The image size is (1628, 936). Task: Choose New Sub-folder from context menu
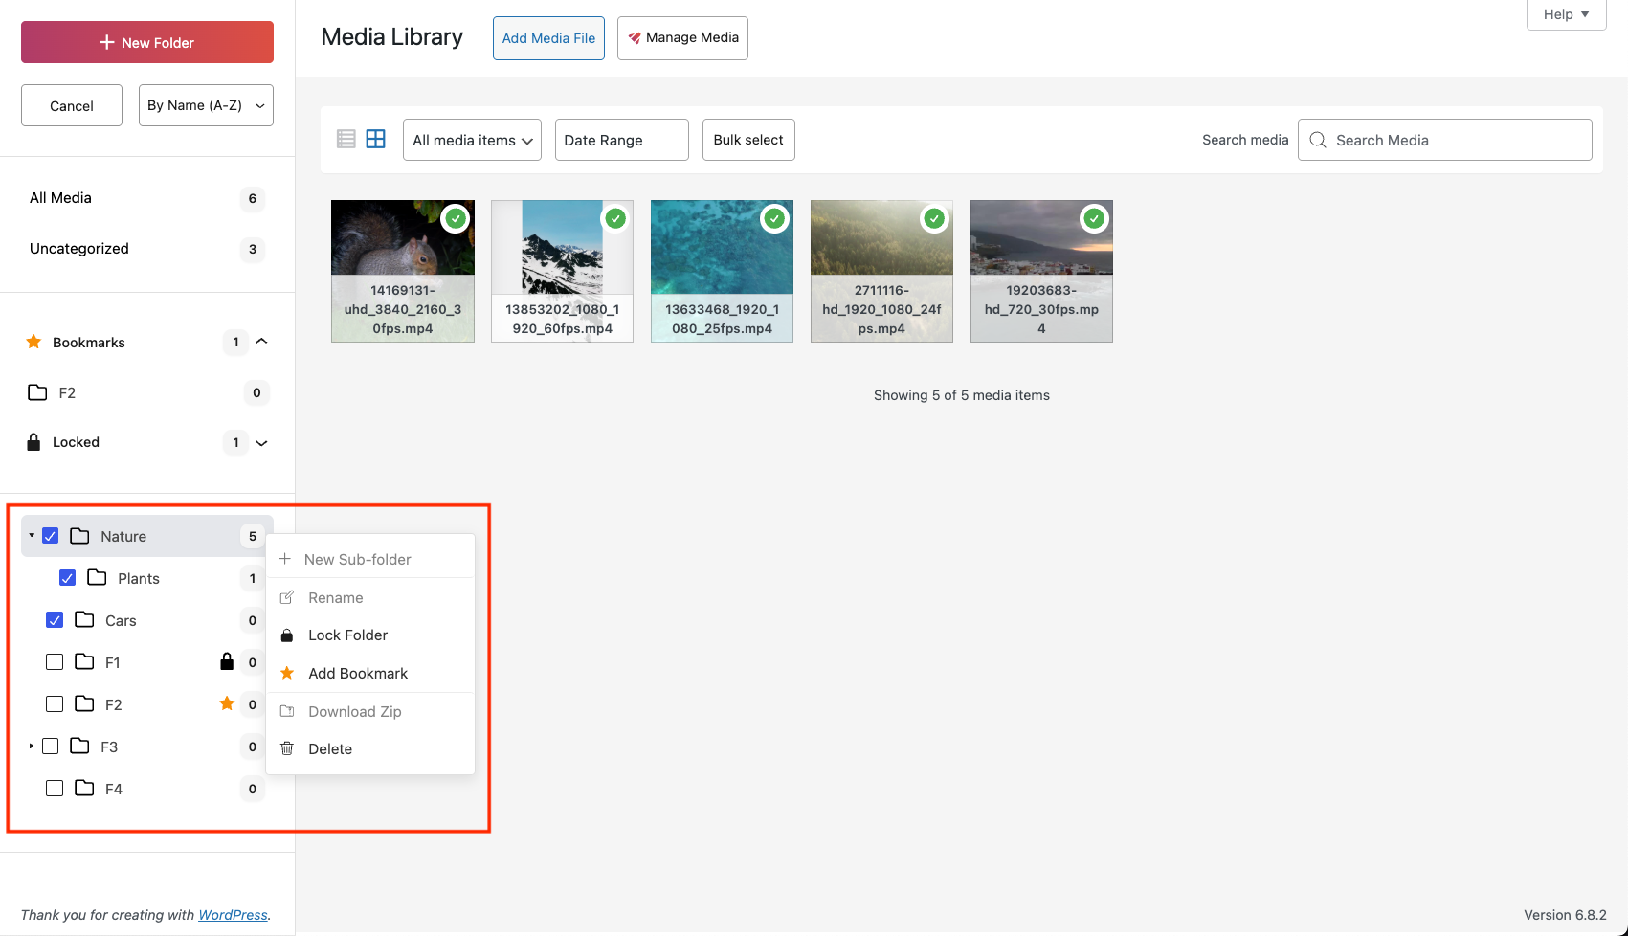click(x=358, y=559)
